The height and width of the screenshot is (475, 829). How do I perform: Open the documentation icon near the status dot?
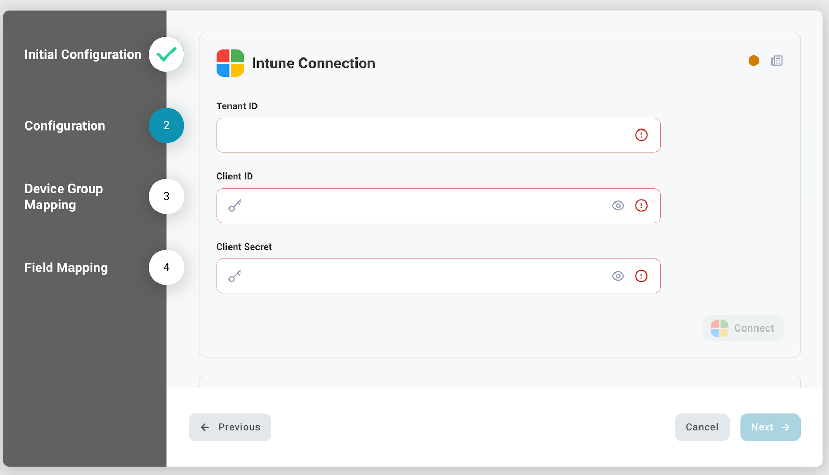click(x=777, y=61)
